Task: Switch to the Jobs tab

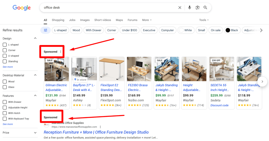Action: tap(72, 20)
